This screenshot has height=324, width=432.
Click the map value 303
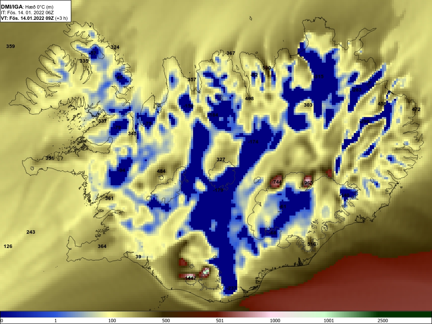[x=308, y=105]
